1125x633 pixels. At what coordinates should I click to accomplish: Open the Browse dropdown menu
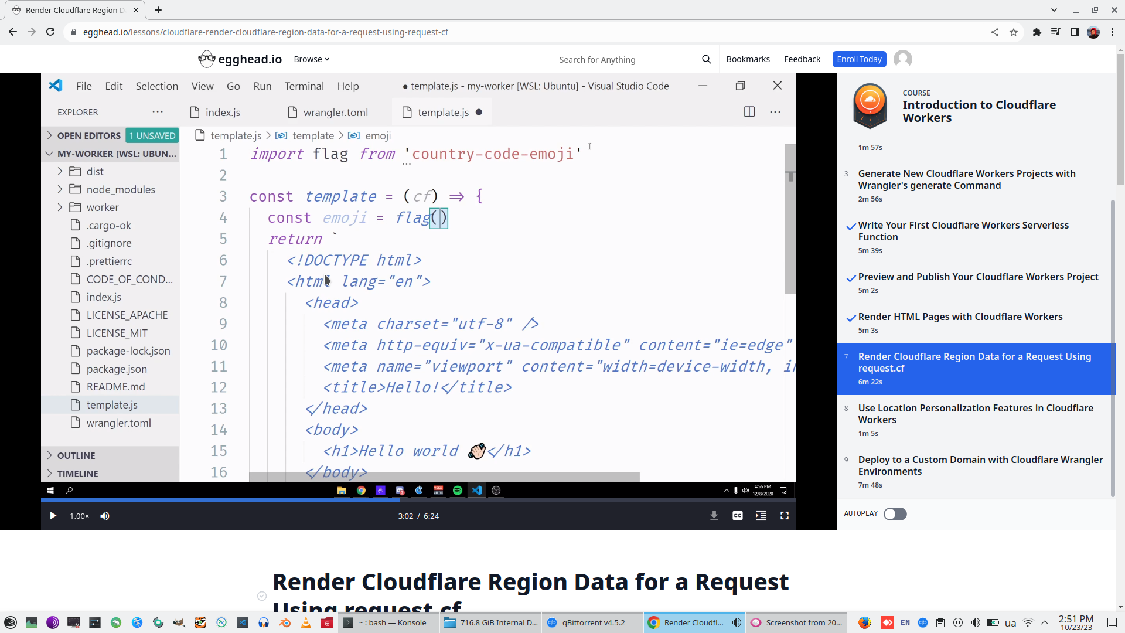tap(311, 59)
